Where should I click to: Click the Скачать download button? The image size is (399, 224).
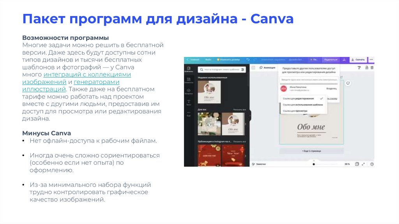click(x=358, y=60)
